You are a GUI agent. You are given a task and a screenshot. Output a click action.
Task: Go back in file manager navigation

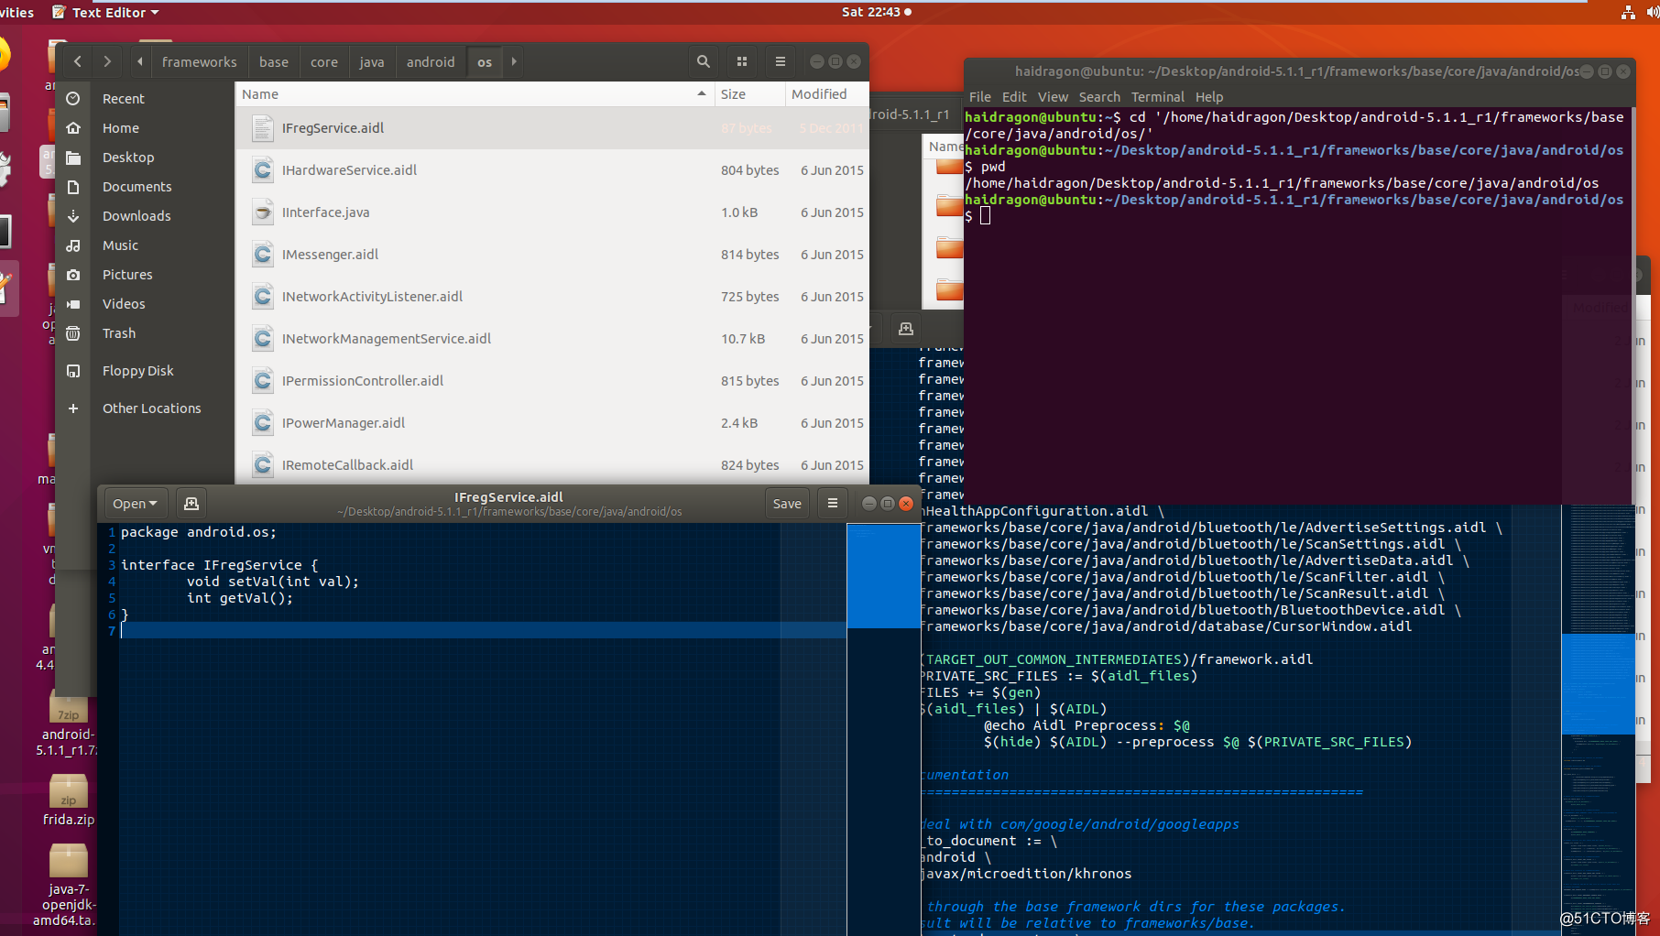tap(78, 61)
